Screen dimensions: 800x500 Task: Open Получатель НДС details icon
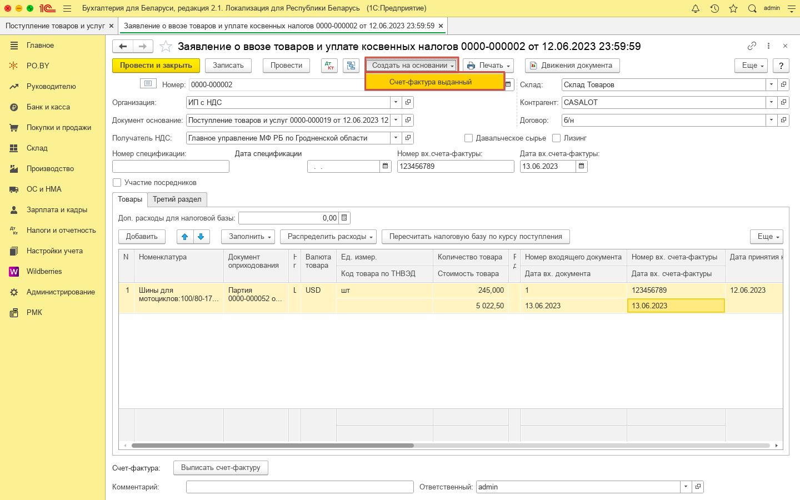408,138
